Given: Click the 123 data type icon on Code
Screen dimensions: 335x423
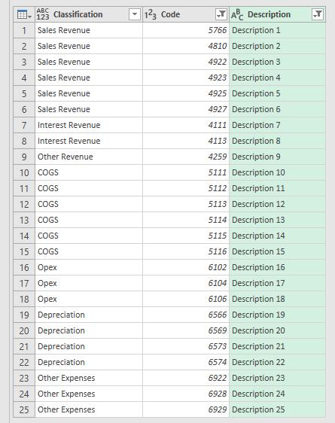Looking at the screenshot, I should (x=151, y=14).
